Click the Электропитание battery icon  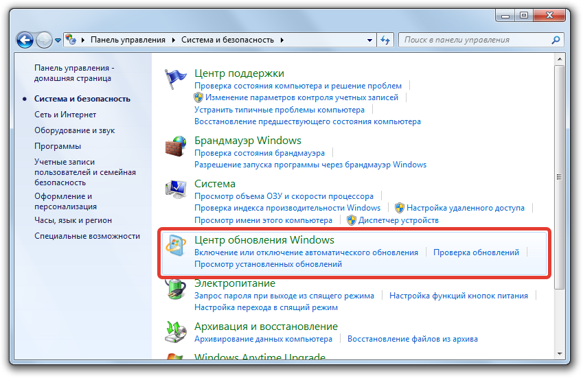[x=176, y=289]
